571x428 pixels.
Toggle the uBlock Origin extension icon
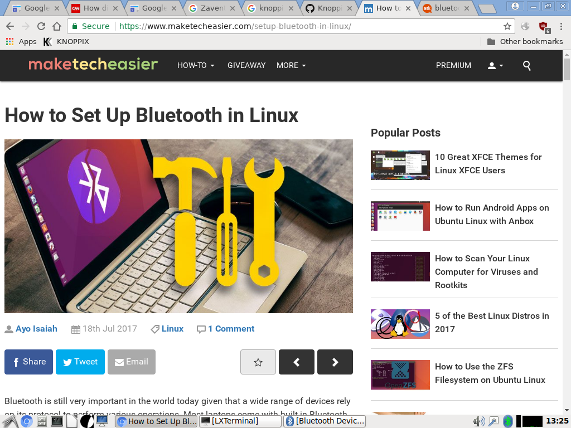(x=544, y=26)
